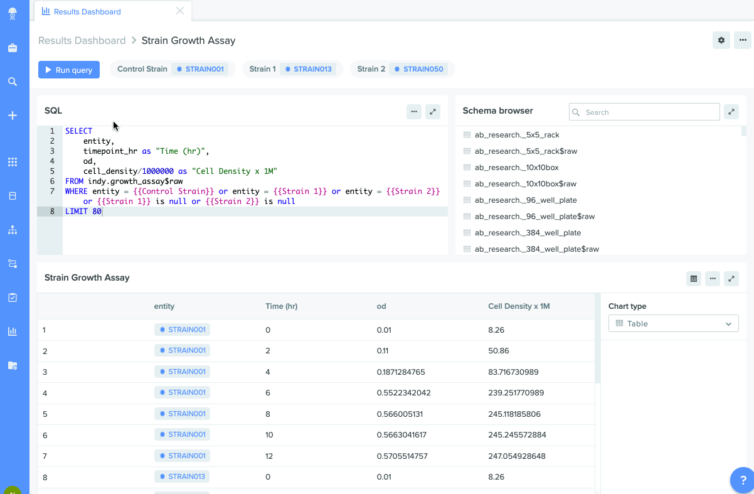The image size is (754, 494).
Task: Open STRAIN013 entity chip in row 8
Action: point(182,476)
